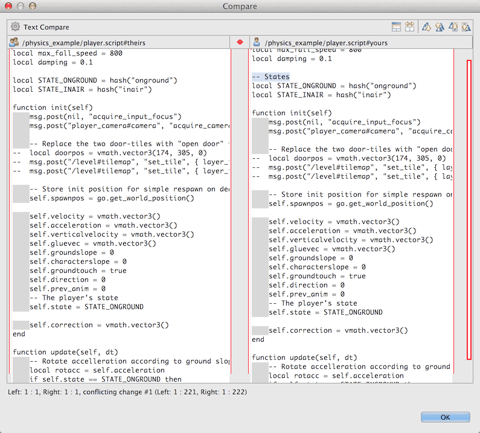Click 'local doorpos' line in right pane
Viewport: 480px width, 433px height.
click(349, 158)
